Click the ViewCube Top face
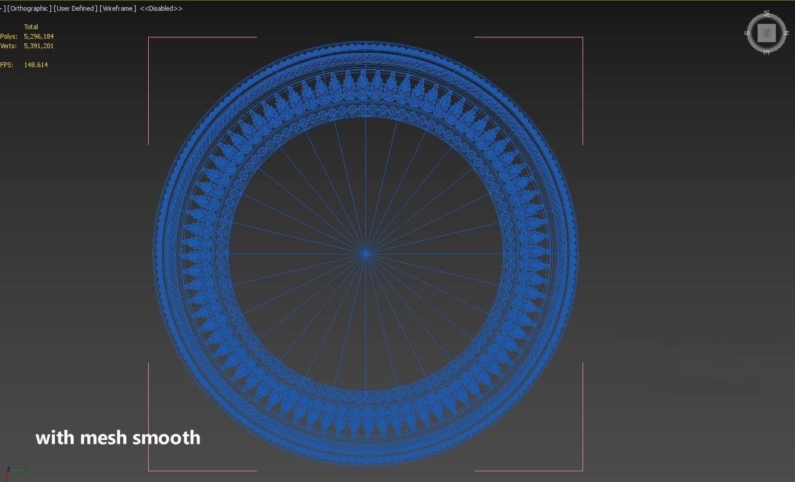 coord(767,33)
